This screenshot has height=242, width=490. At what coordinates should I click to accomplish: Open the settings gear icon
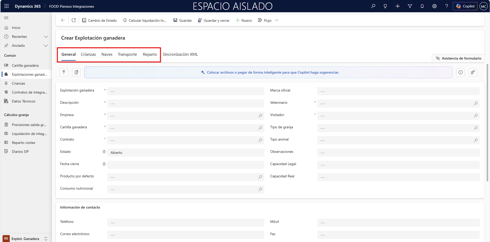pyautogui.click(x=434, y=6)
